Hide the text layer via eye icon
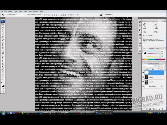Viewport: 167px width, 125px height. (x=143, y=73)
